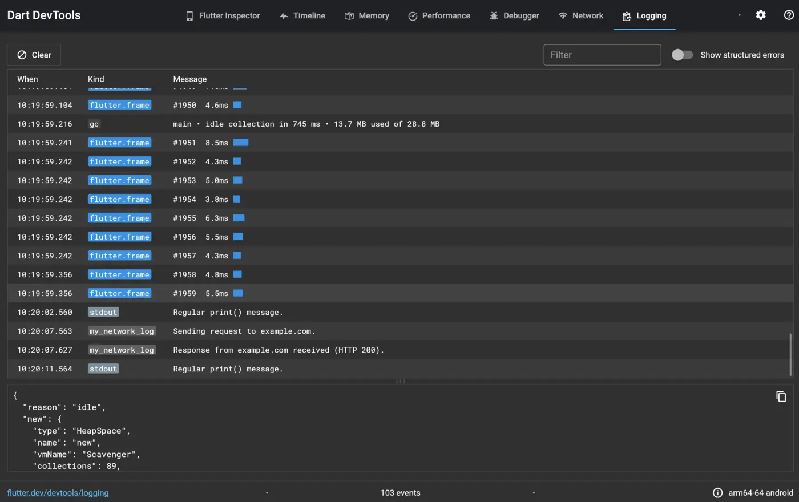The image size is (799, 502).
Task: Select the frame #1955 log entry
Action: pyautogui.click(x=399, y=218)
